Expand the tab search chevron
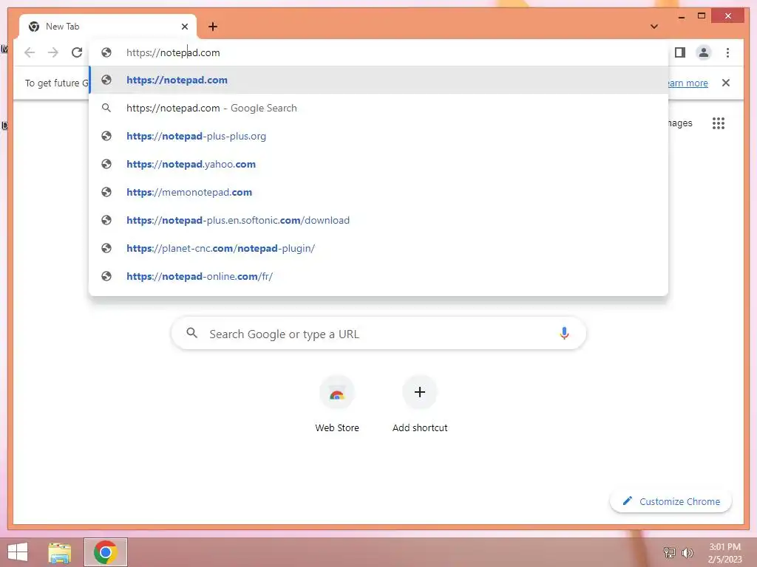This screenshot has width=757, height=567. coord(654,27)
